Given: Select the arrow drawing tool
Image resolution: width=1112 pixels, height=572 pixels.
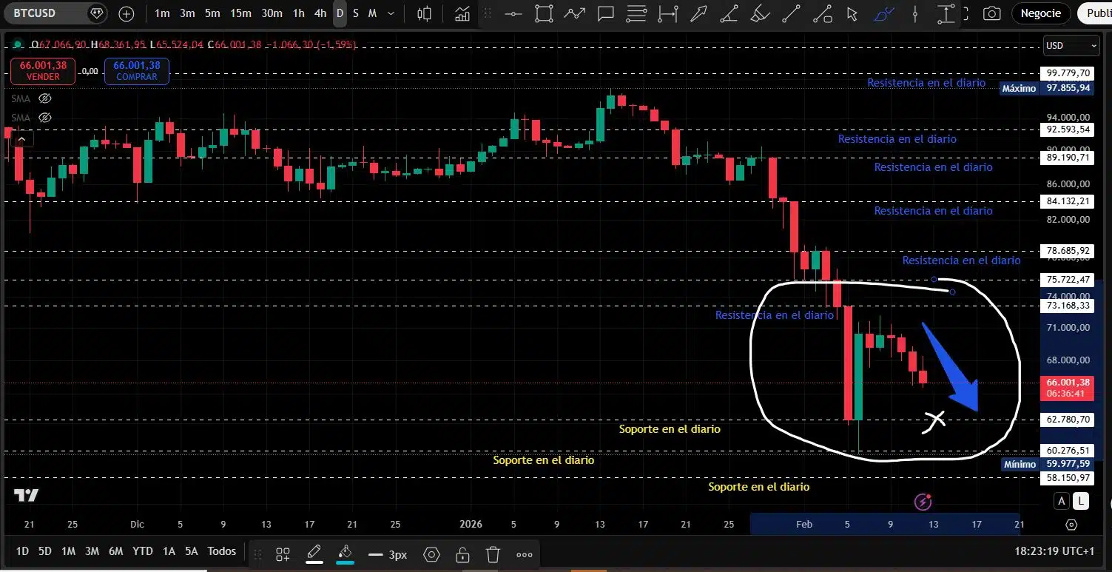Looking at the screenshot, I should click(698, 13).
